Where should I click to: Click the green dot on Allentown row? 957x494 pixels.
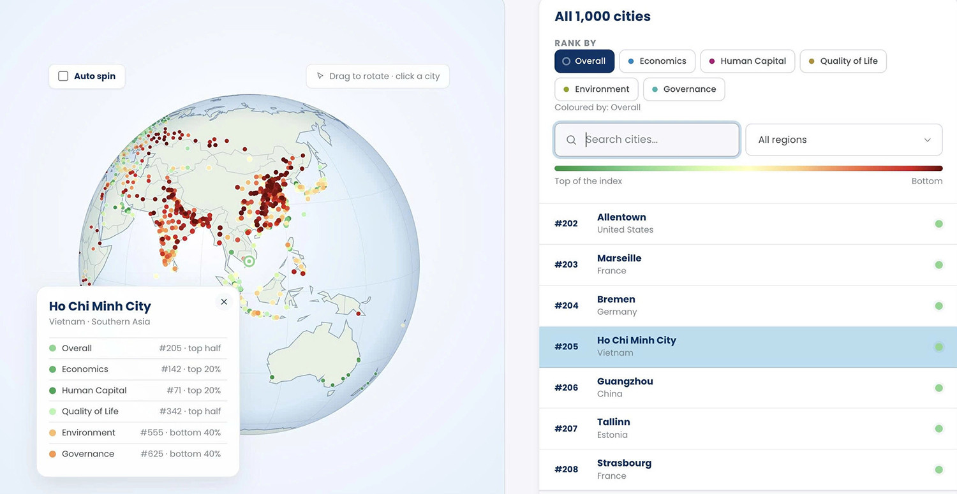tap(938, 224)
